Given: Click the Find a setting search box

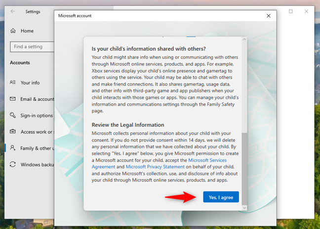Looking at the screenshot, I should pyautogui.click(x=32, y=47).
